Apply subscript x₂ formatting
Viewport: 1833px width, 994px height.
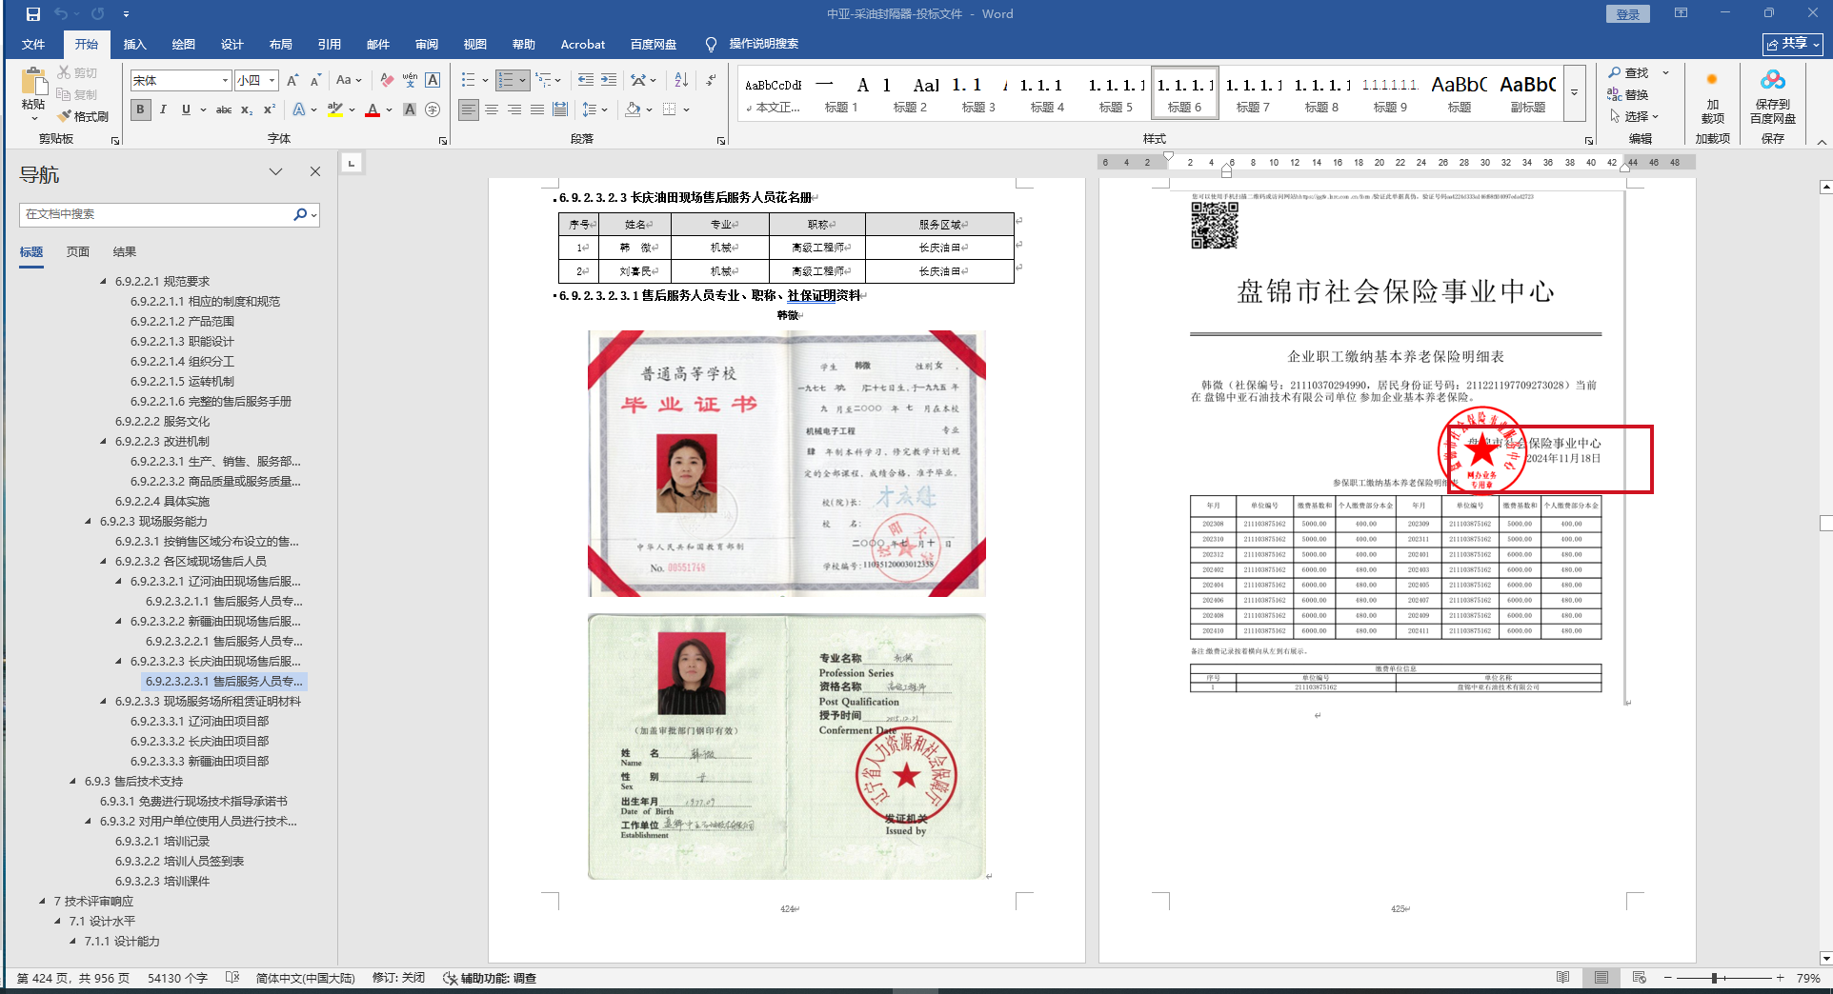point(247,109)
